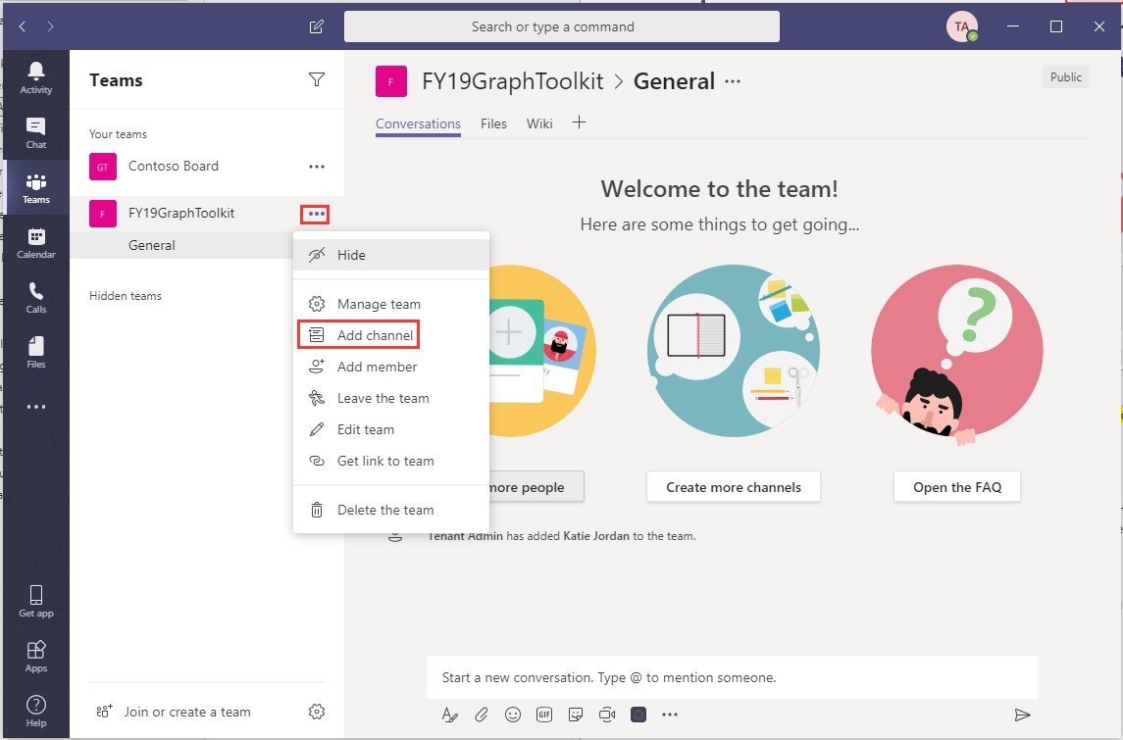The image size is (1123, 740).
Task: Select Edit team from the menu
Action: (x=391, y=429)
